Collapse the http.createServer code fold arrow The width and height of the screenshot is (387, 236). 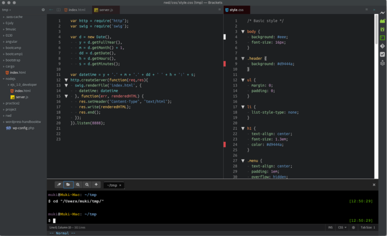click(66, 80)
